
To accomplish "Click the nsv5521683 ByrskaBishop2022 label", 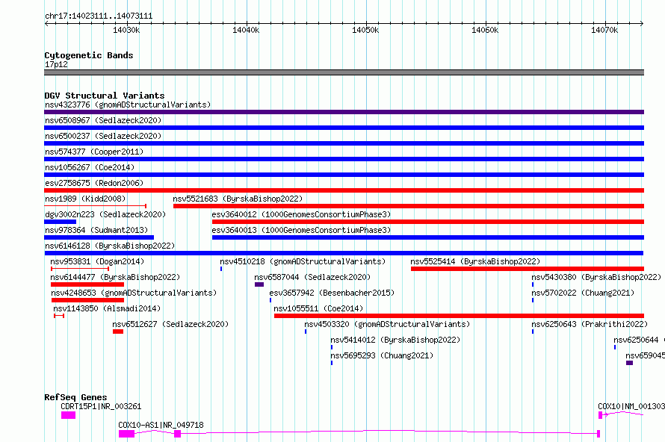I will pyautogui.click(x=238, y=199).
